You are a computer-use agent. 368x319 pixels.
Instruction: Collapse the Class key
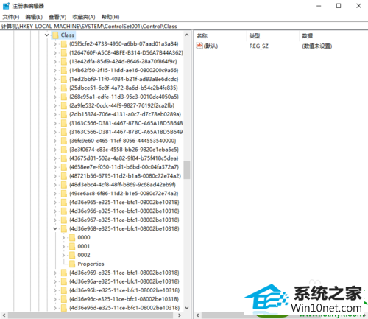click(46, 35)
